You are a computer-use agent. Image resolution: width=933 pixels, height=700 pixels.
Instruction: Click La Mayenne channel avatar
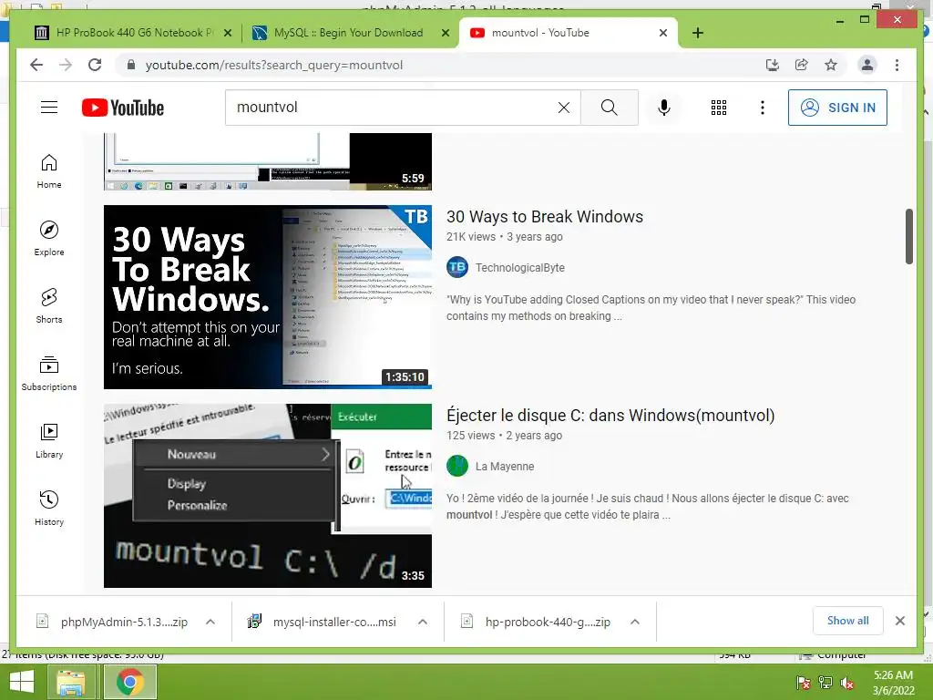[x=457, y=466]
